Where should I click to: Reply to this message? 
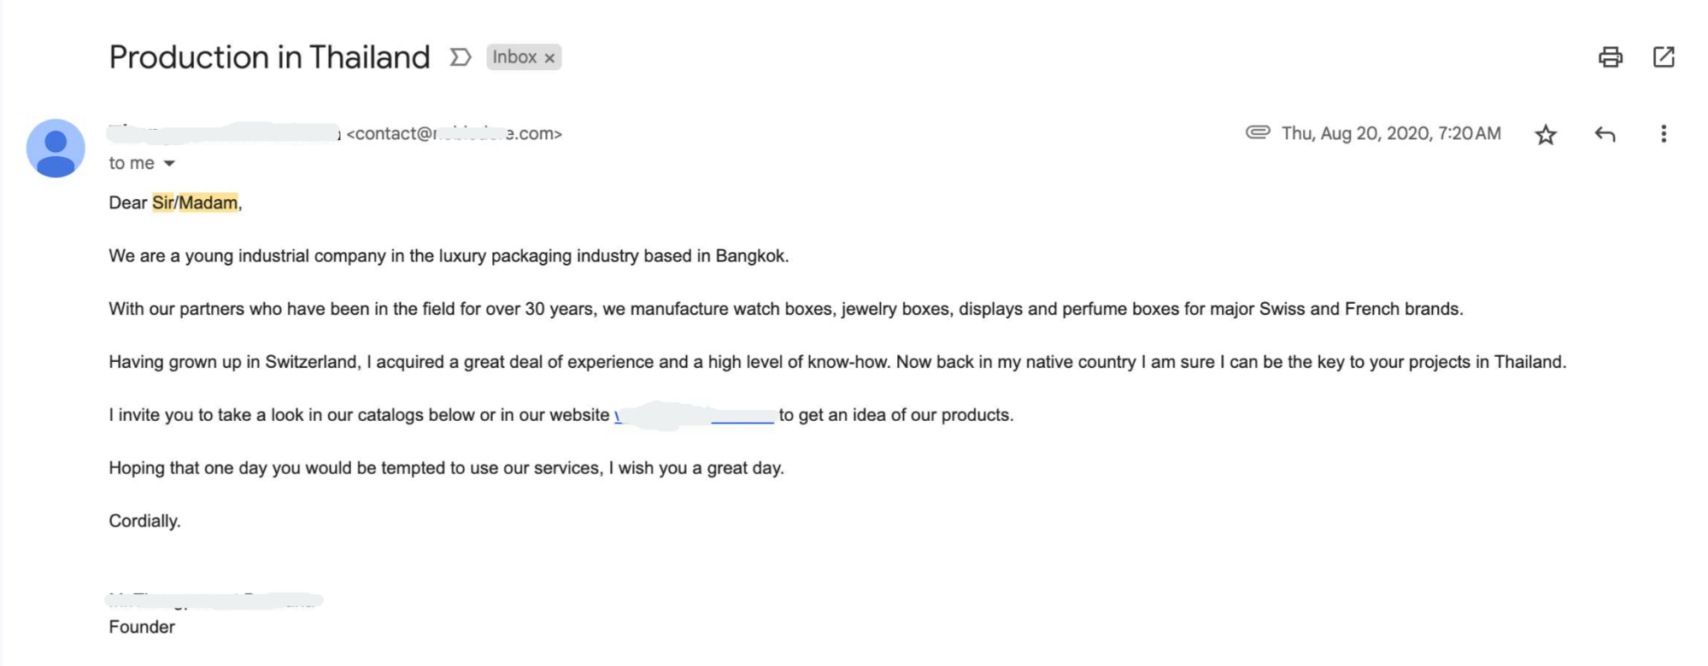[1606, 134]
